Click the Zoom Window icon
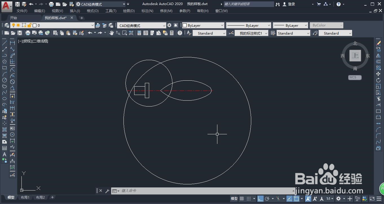 [x=124, y=33]
